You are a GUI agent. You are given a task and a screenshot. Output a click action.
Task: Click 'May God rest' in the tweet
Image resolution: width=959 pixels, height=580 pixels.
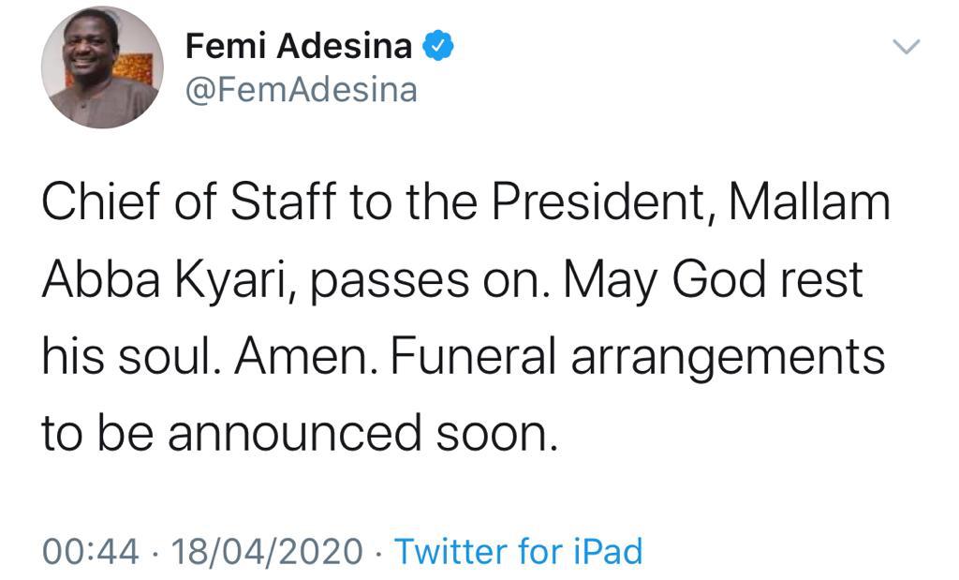click(x=716, y=282)
